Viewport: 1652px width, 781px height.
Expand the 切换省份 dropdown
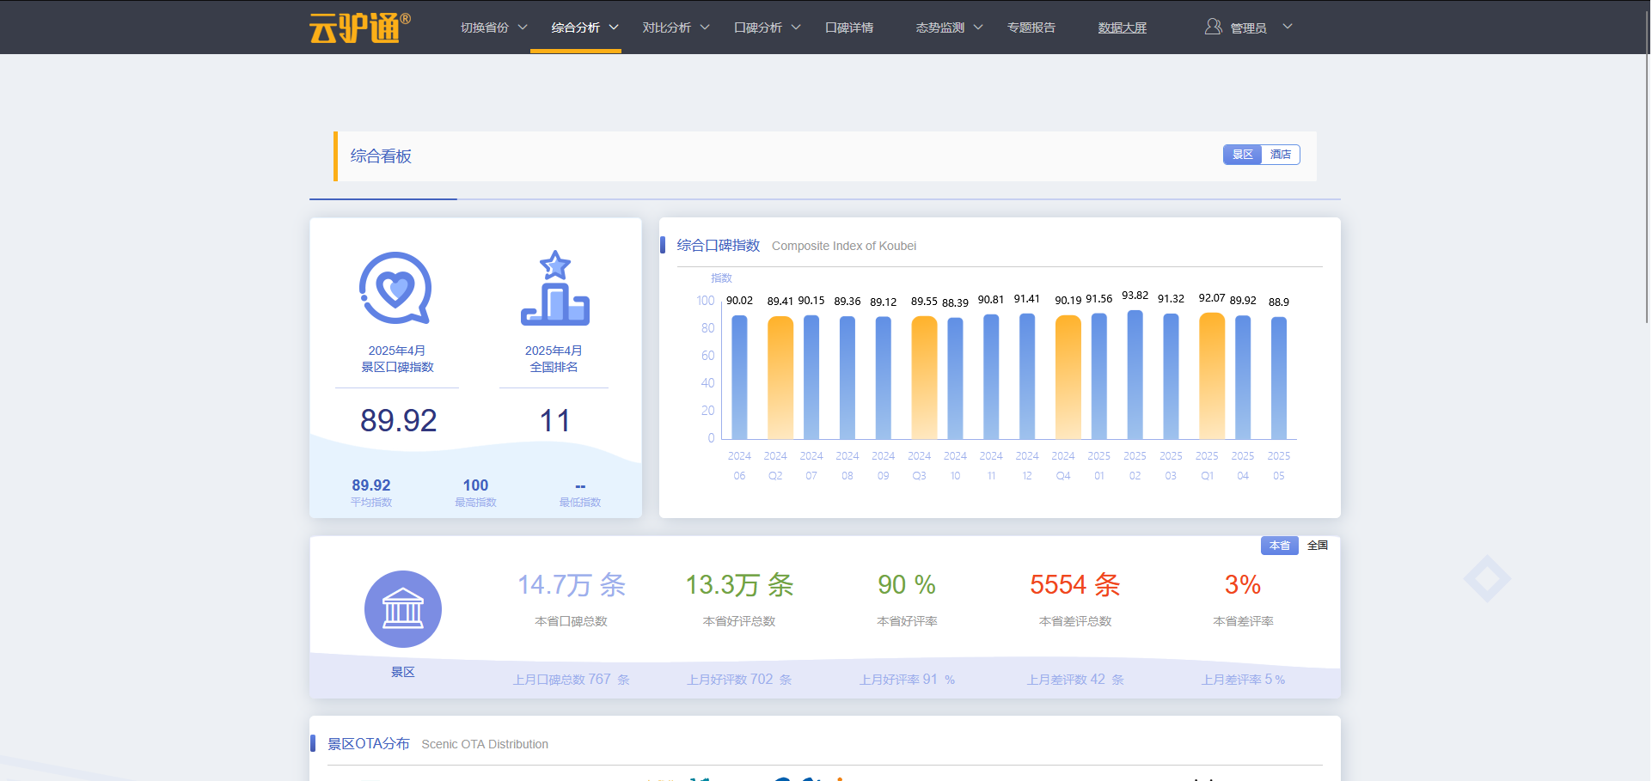494,27
